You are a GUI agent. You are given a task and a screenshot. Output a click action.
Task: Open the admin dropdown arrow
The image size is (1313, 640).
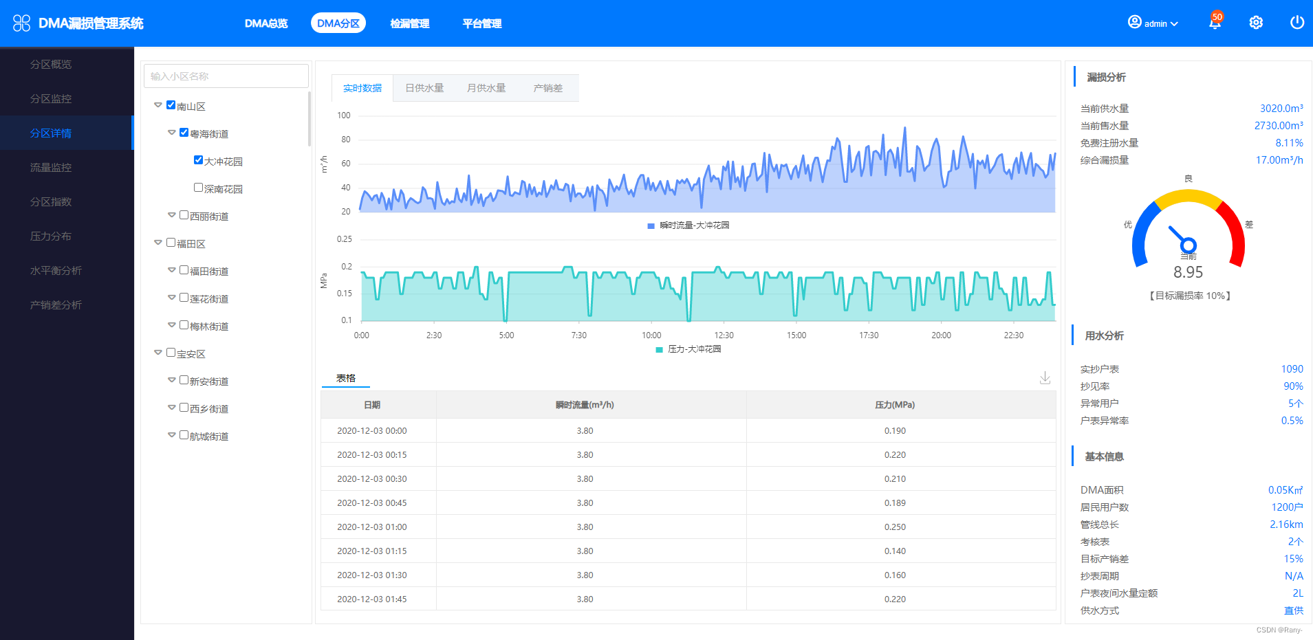click(1174, 24)
